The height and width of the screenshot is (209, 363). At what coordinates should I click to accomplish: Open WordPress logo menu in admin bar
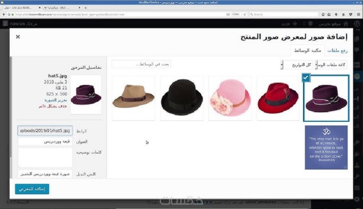coord(357,24)
